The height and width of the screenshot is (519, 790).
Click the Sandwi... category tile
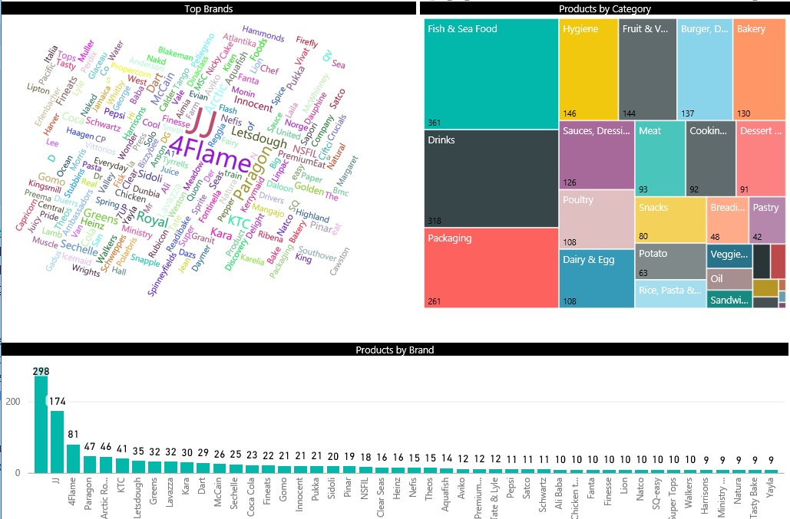(729, 299)
